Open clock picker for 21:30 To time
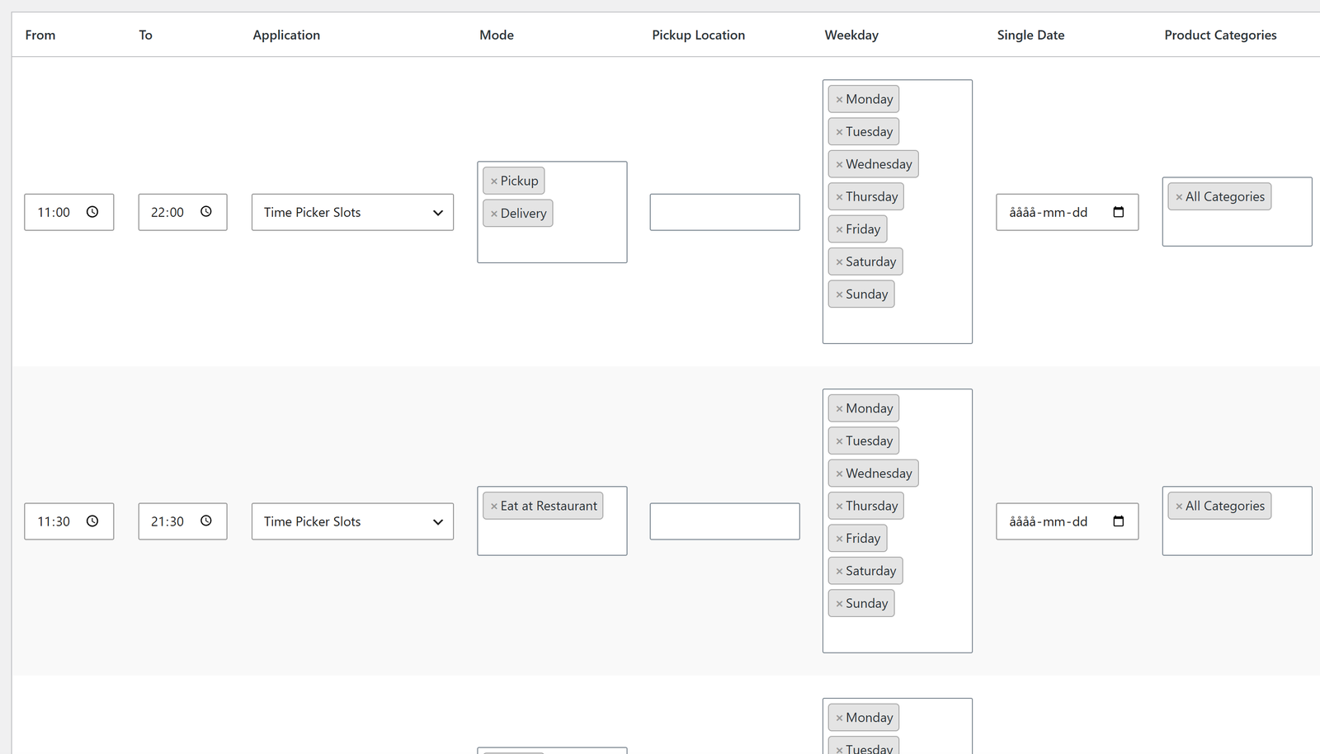This screenshot has height=754, width=1320. (206, 521)
